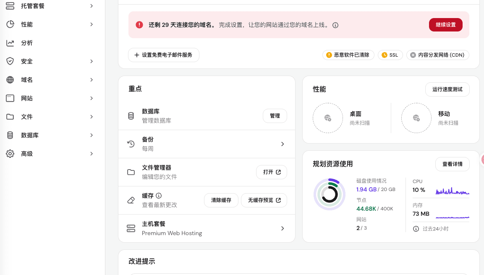Click the Performance pie chart sidebar icon

tap(10, 24)
